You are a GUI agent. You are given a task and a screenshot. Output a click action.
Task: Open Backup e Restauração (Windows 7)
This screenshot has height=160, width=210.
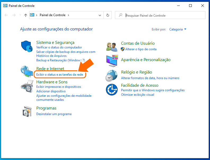pyautogui.click(x=61, y=60)
